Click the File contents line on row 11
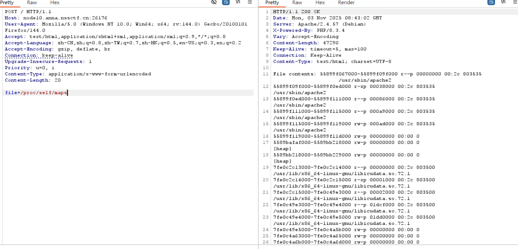 coord(378,74)
